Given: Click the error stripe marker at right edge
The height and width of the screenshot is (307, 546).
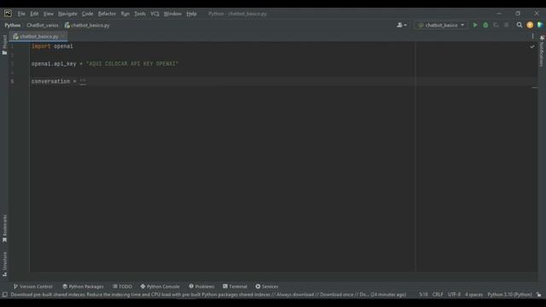Looking at the screenshot, I should (x=535, y=87).
